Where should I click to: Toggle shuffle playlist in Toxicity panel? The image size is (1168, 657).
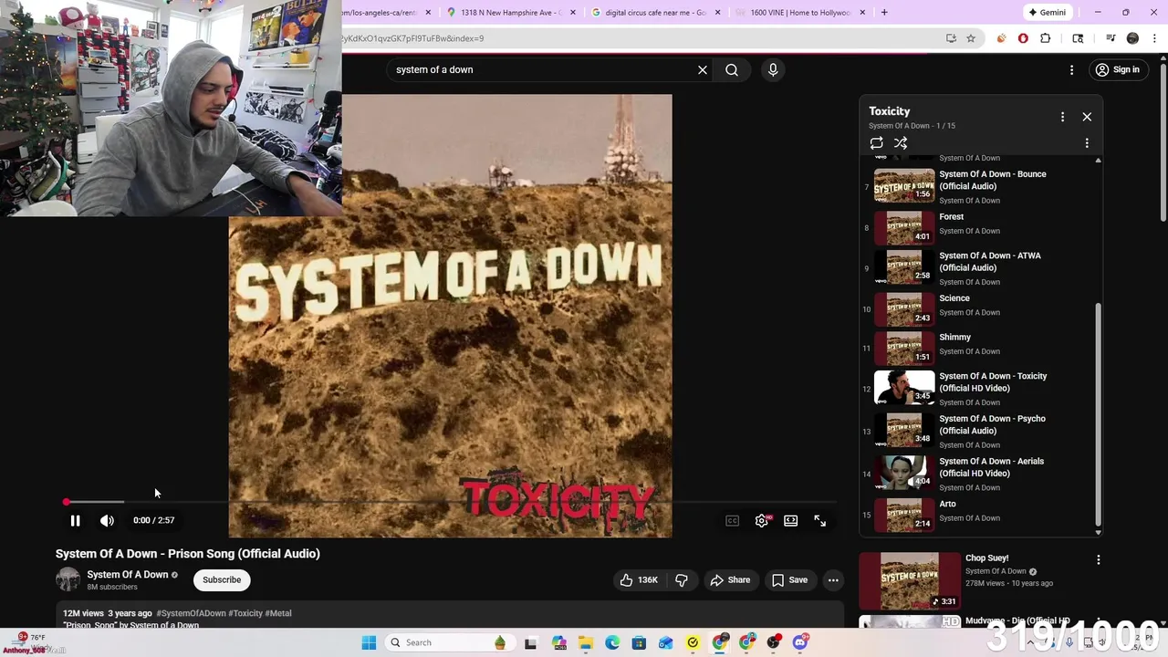coord(901,143)
